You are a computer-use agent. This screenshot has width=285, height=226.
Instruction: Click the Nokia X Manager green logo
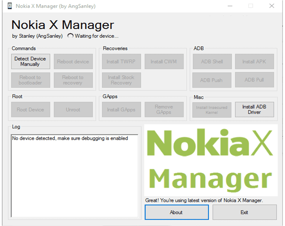tap(211, 160)
